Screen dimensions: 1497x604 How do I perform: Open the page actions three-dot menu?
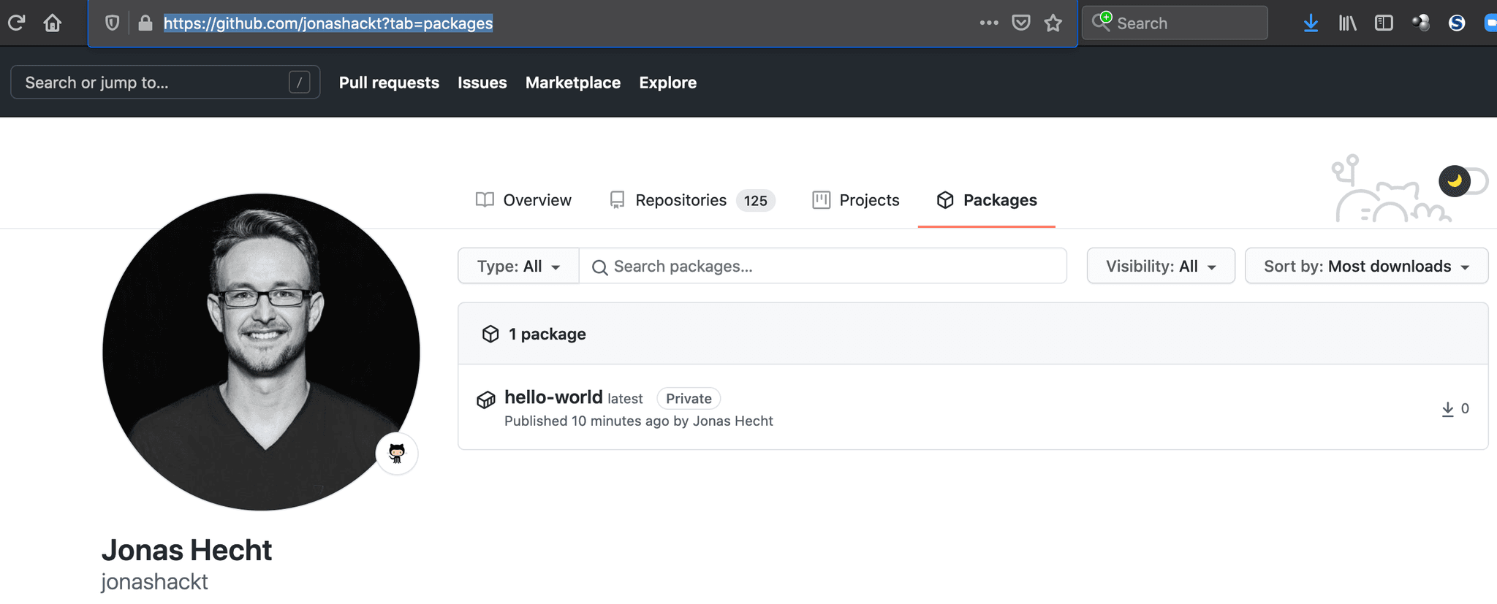pos(989,23)
